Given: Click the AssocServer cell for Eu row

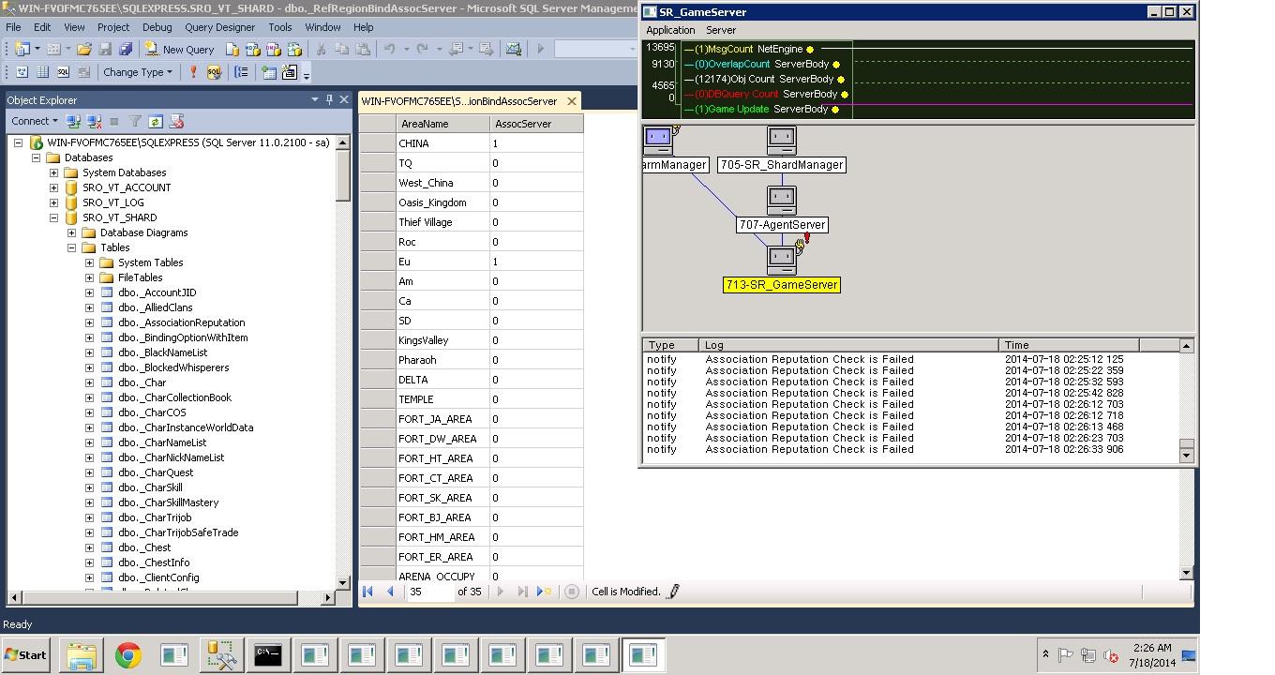Looking at the screenshot, I should click(x=536, y=262).
